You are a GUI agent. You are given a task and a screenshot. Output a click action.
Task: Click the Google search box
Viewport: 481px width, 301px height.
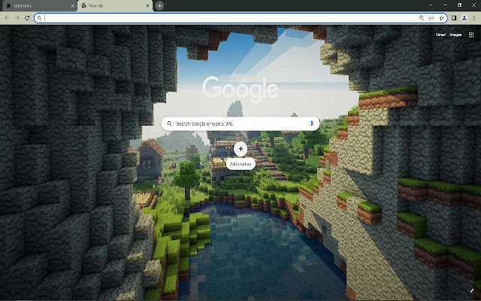pyautogui.click(x=240, y=123)
